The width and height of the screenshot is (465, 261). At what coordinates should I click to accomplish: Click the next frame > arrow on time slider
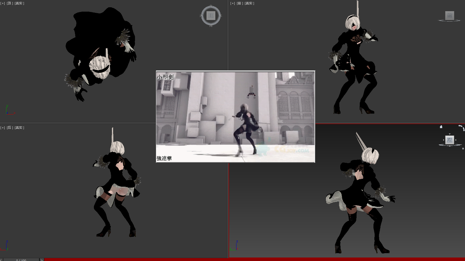coord(41,260)
